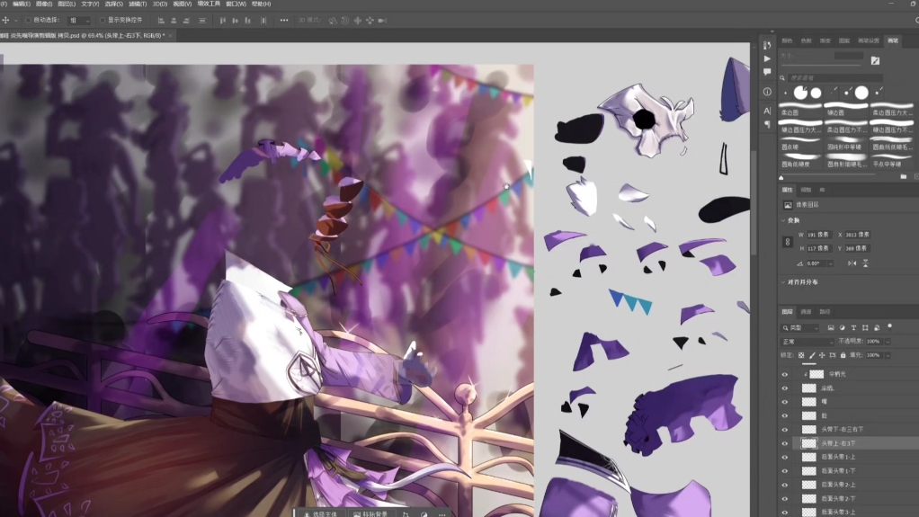Click the brush settings toggle icon beside size
919x517 pixels.
pos(875,60)
